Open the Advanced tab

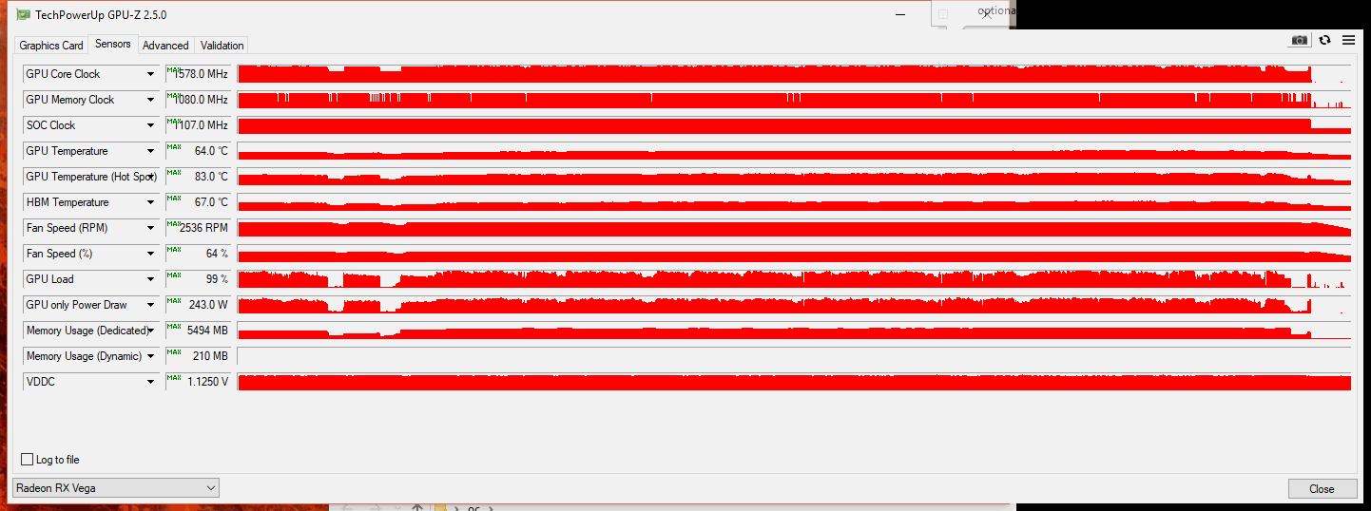166,46
